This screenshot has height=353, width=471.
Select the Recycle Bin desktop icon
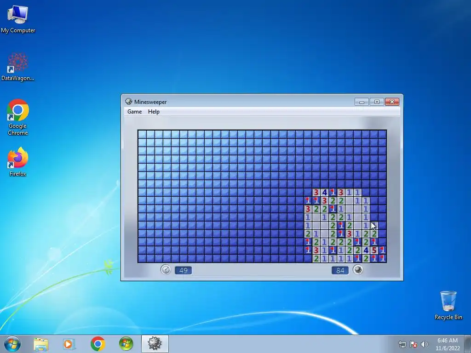point(448,306)
